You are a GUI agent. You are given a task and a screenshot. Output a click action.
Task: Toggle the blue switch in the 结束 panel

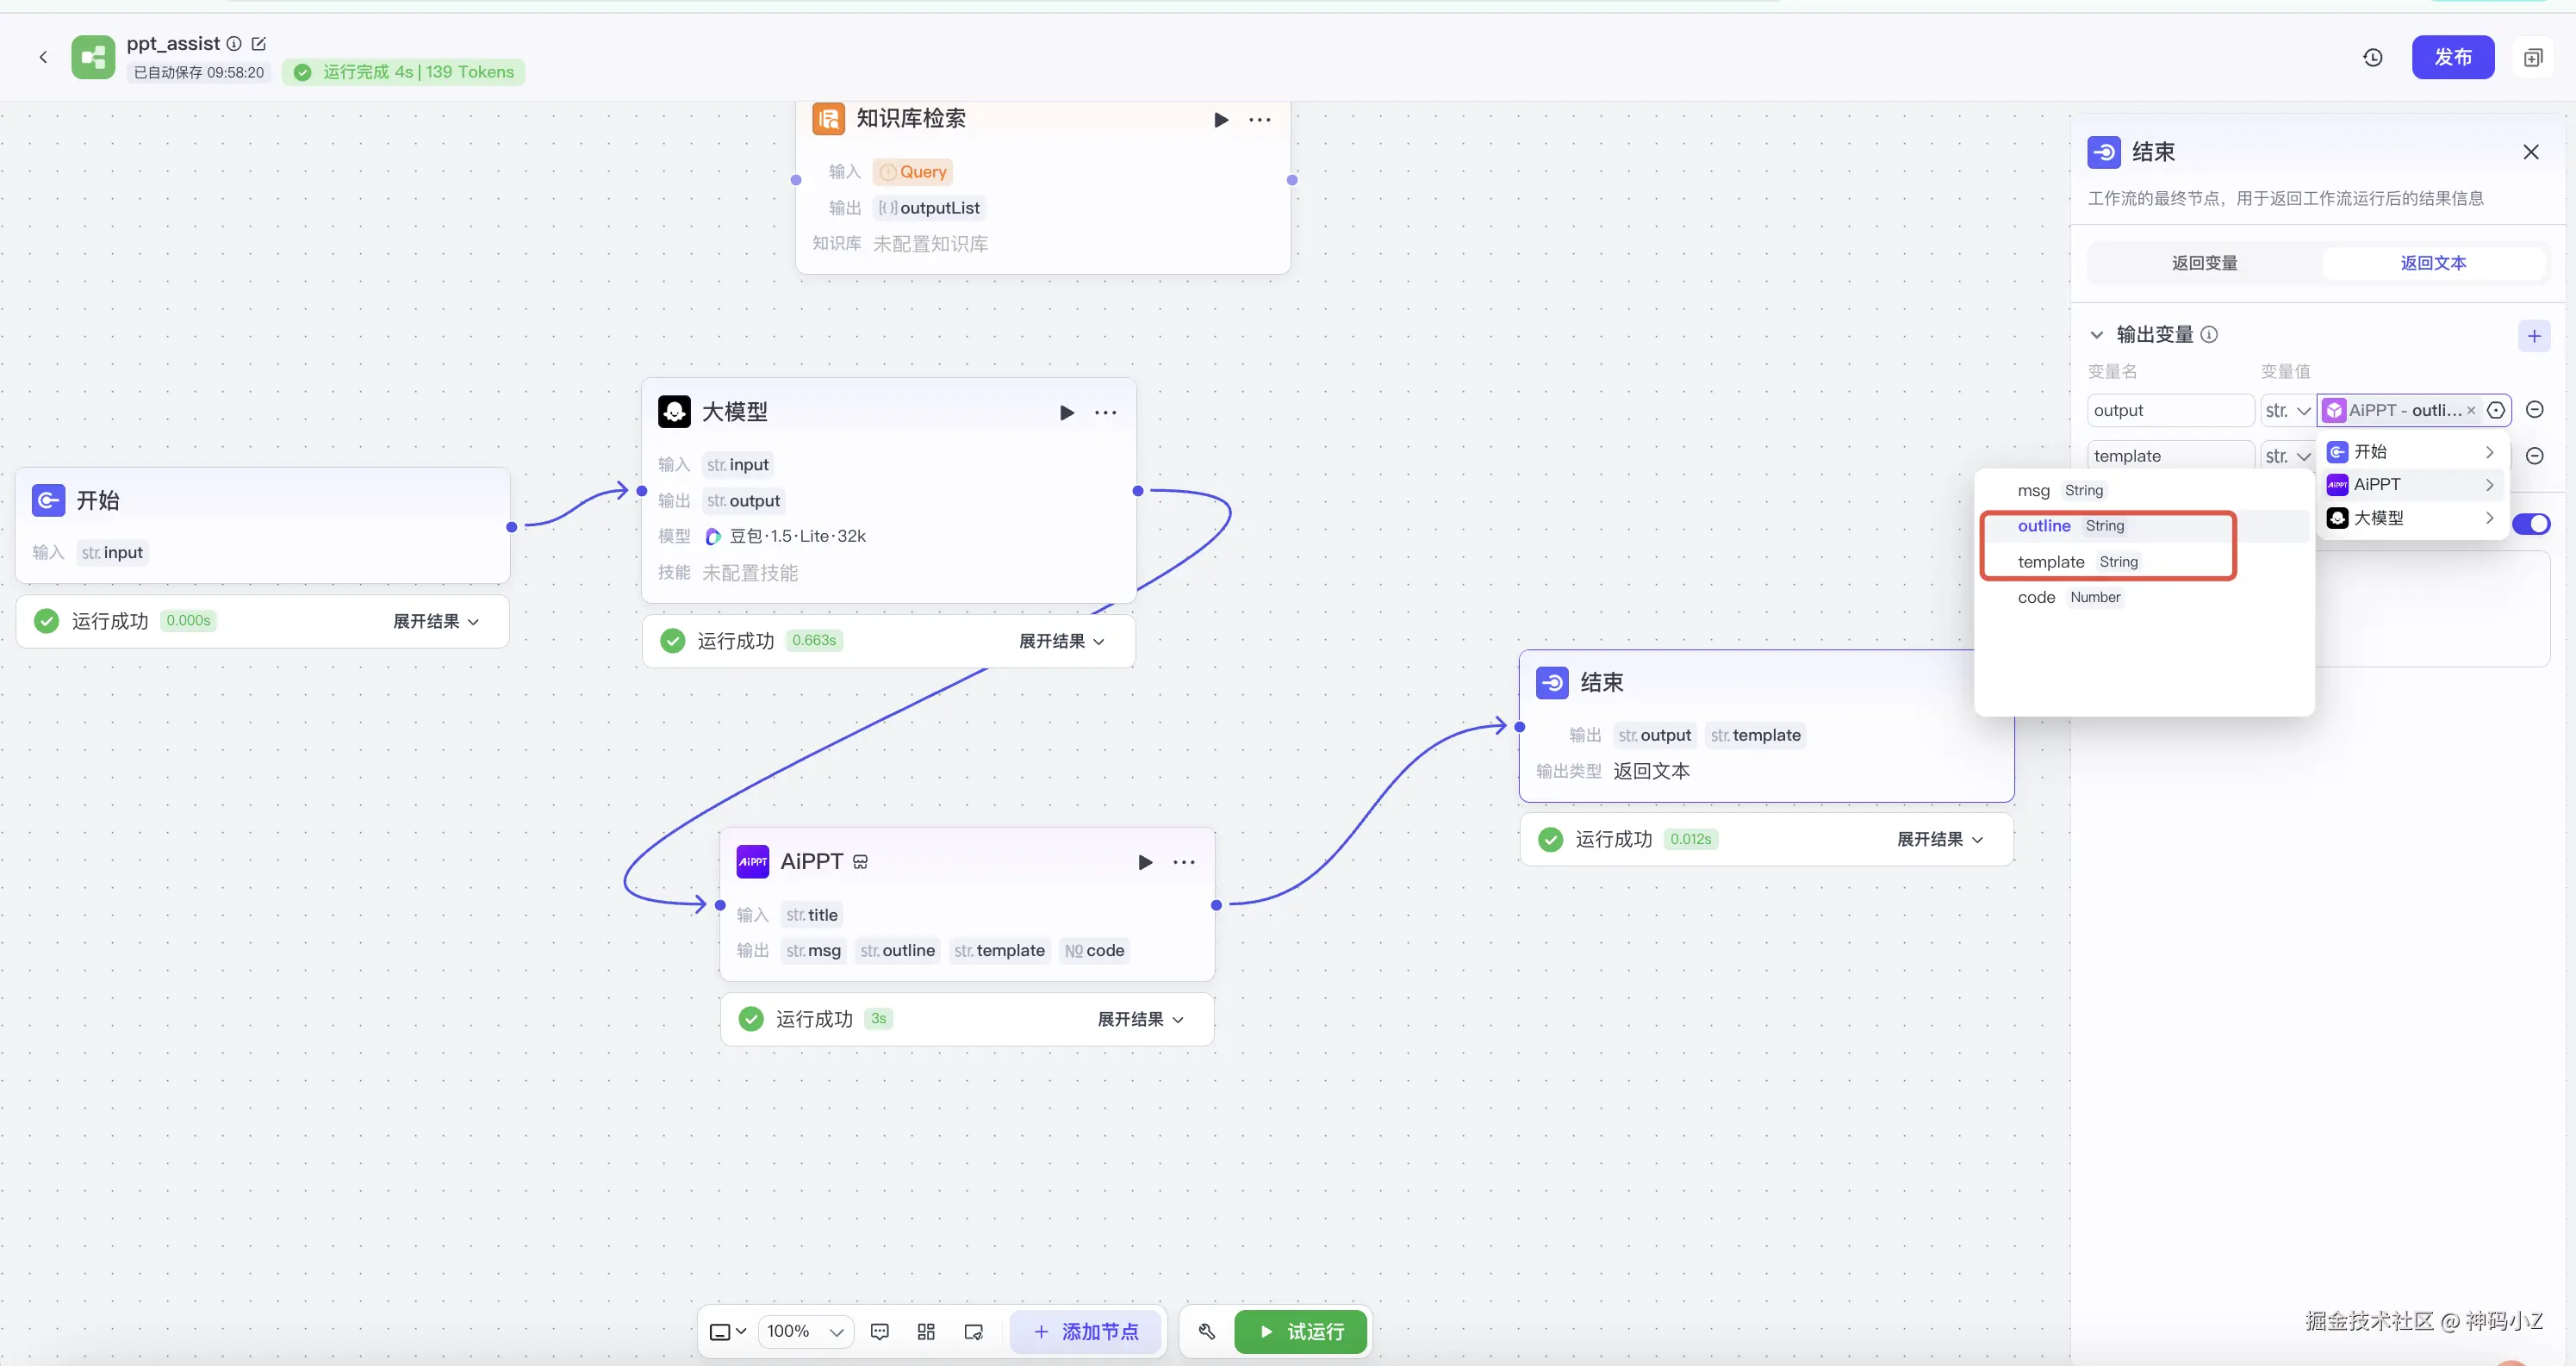[2531, 524]
